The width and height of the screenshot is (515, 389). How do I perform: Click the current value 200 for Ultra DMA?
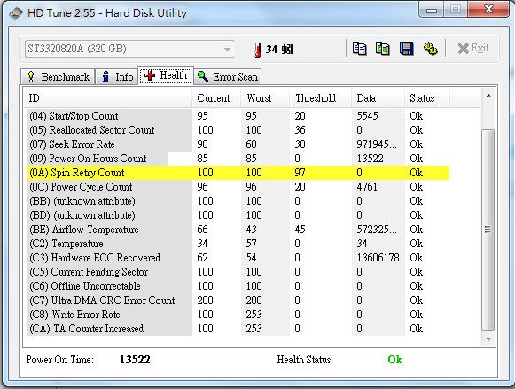tap(206, 300)
